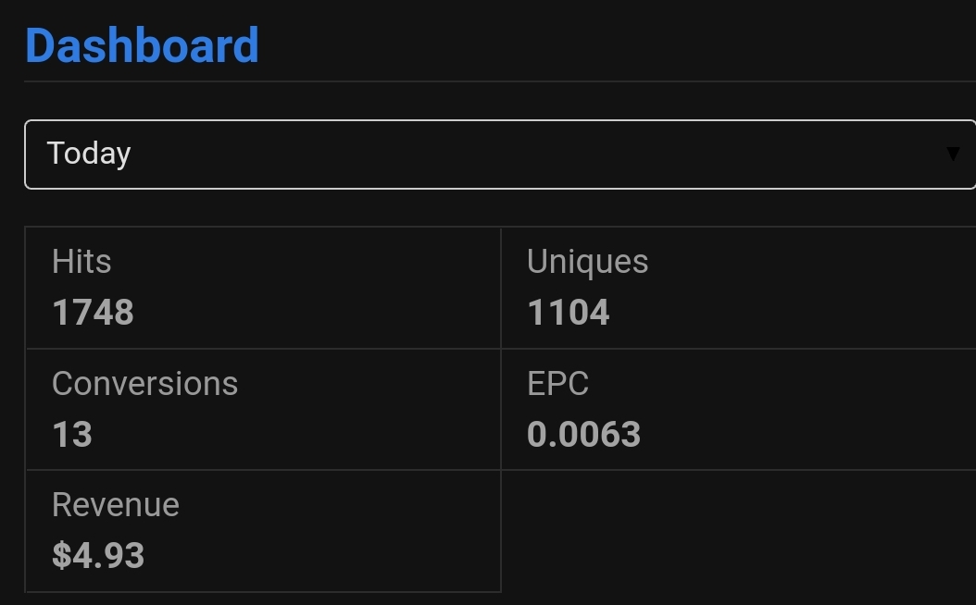Select the Hits stat cell

(x=263, y=288)
